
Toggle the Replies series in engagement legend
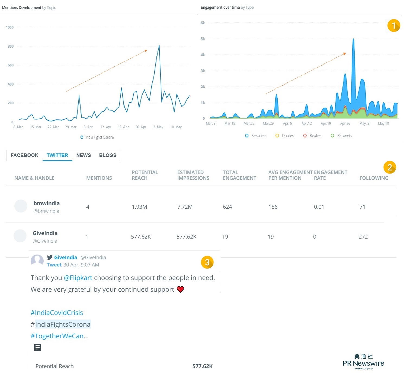pyautogui.click(x=312, y=136)
